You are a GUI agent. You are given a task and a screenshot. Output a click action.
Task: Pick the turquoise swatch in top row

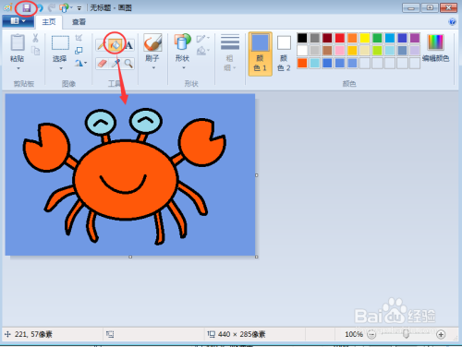point(390,38)
